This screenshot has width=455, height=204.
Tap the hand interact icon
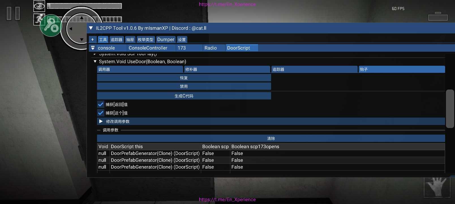pyautogui.click(x=437, y=187)
